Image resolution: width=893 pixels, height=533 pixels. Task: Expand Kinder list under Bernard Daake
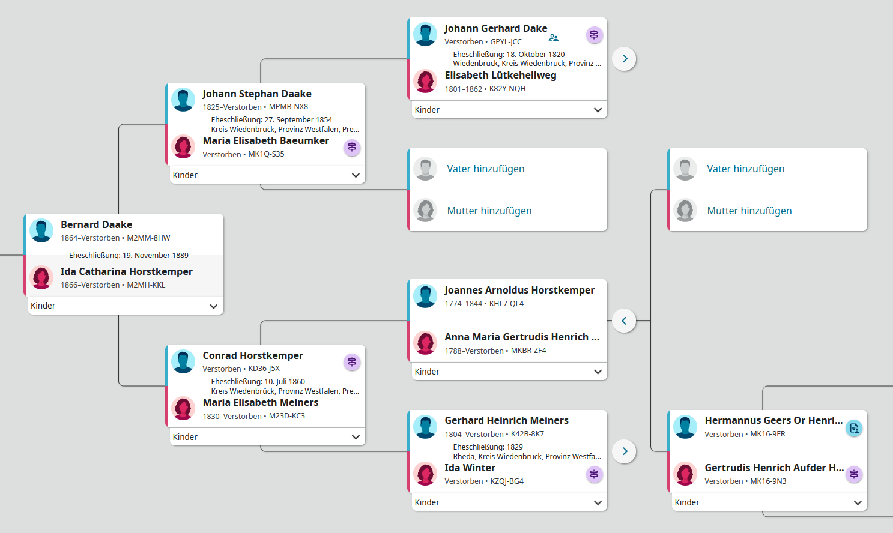click(x=213, y=306)
